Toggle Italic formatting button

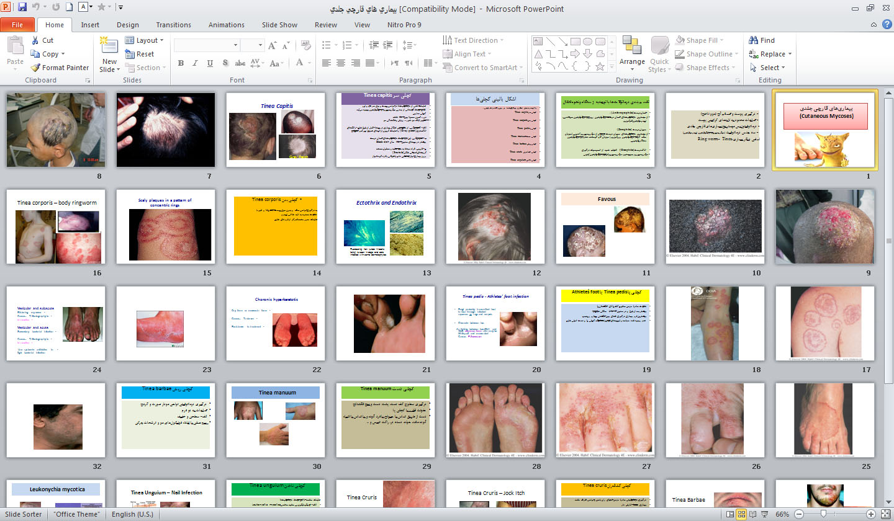click(196, 63)
